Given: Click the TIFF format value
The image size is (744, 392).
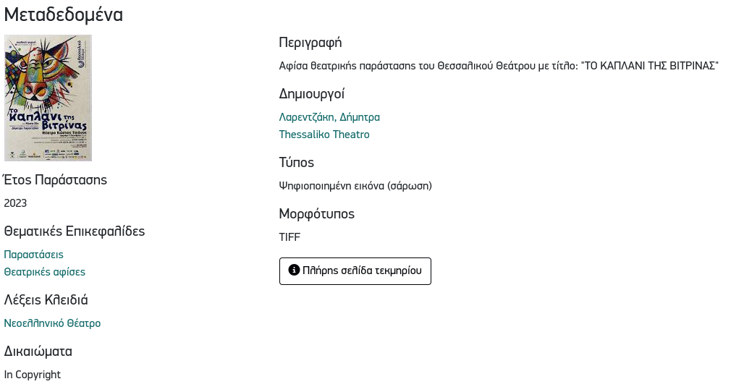Looking at the screenshot, I should [x=289, y=237].
